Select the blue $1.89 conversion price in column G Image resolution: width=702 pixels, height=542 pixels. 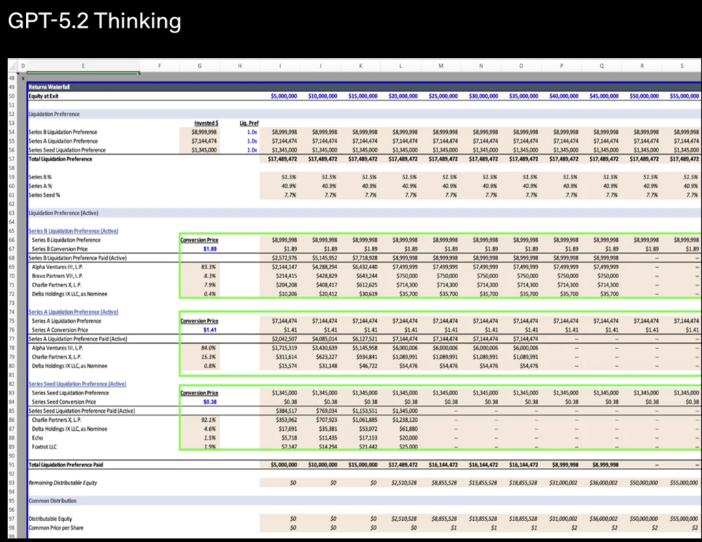click(x=210, y=249)
